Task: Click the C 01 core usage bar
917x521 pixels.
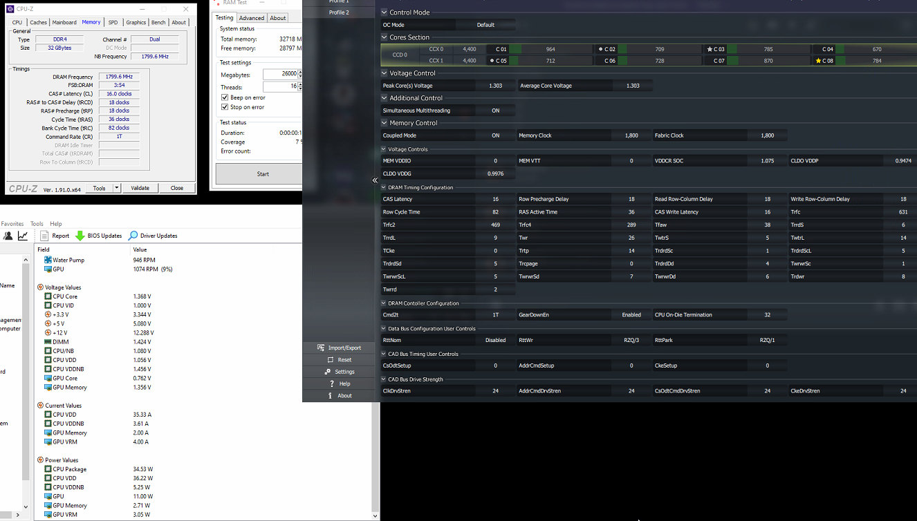Action: coord(550,49)
